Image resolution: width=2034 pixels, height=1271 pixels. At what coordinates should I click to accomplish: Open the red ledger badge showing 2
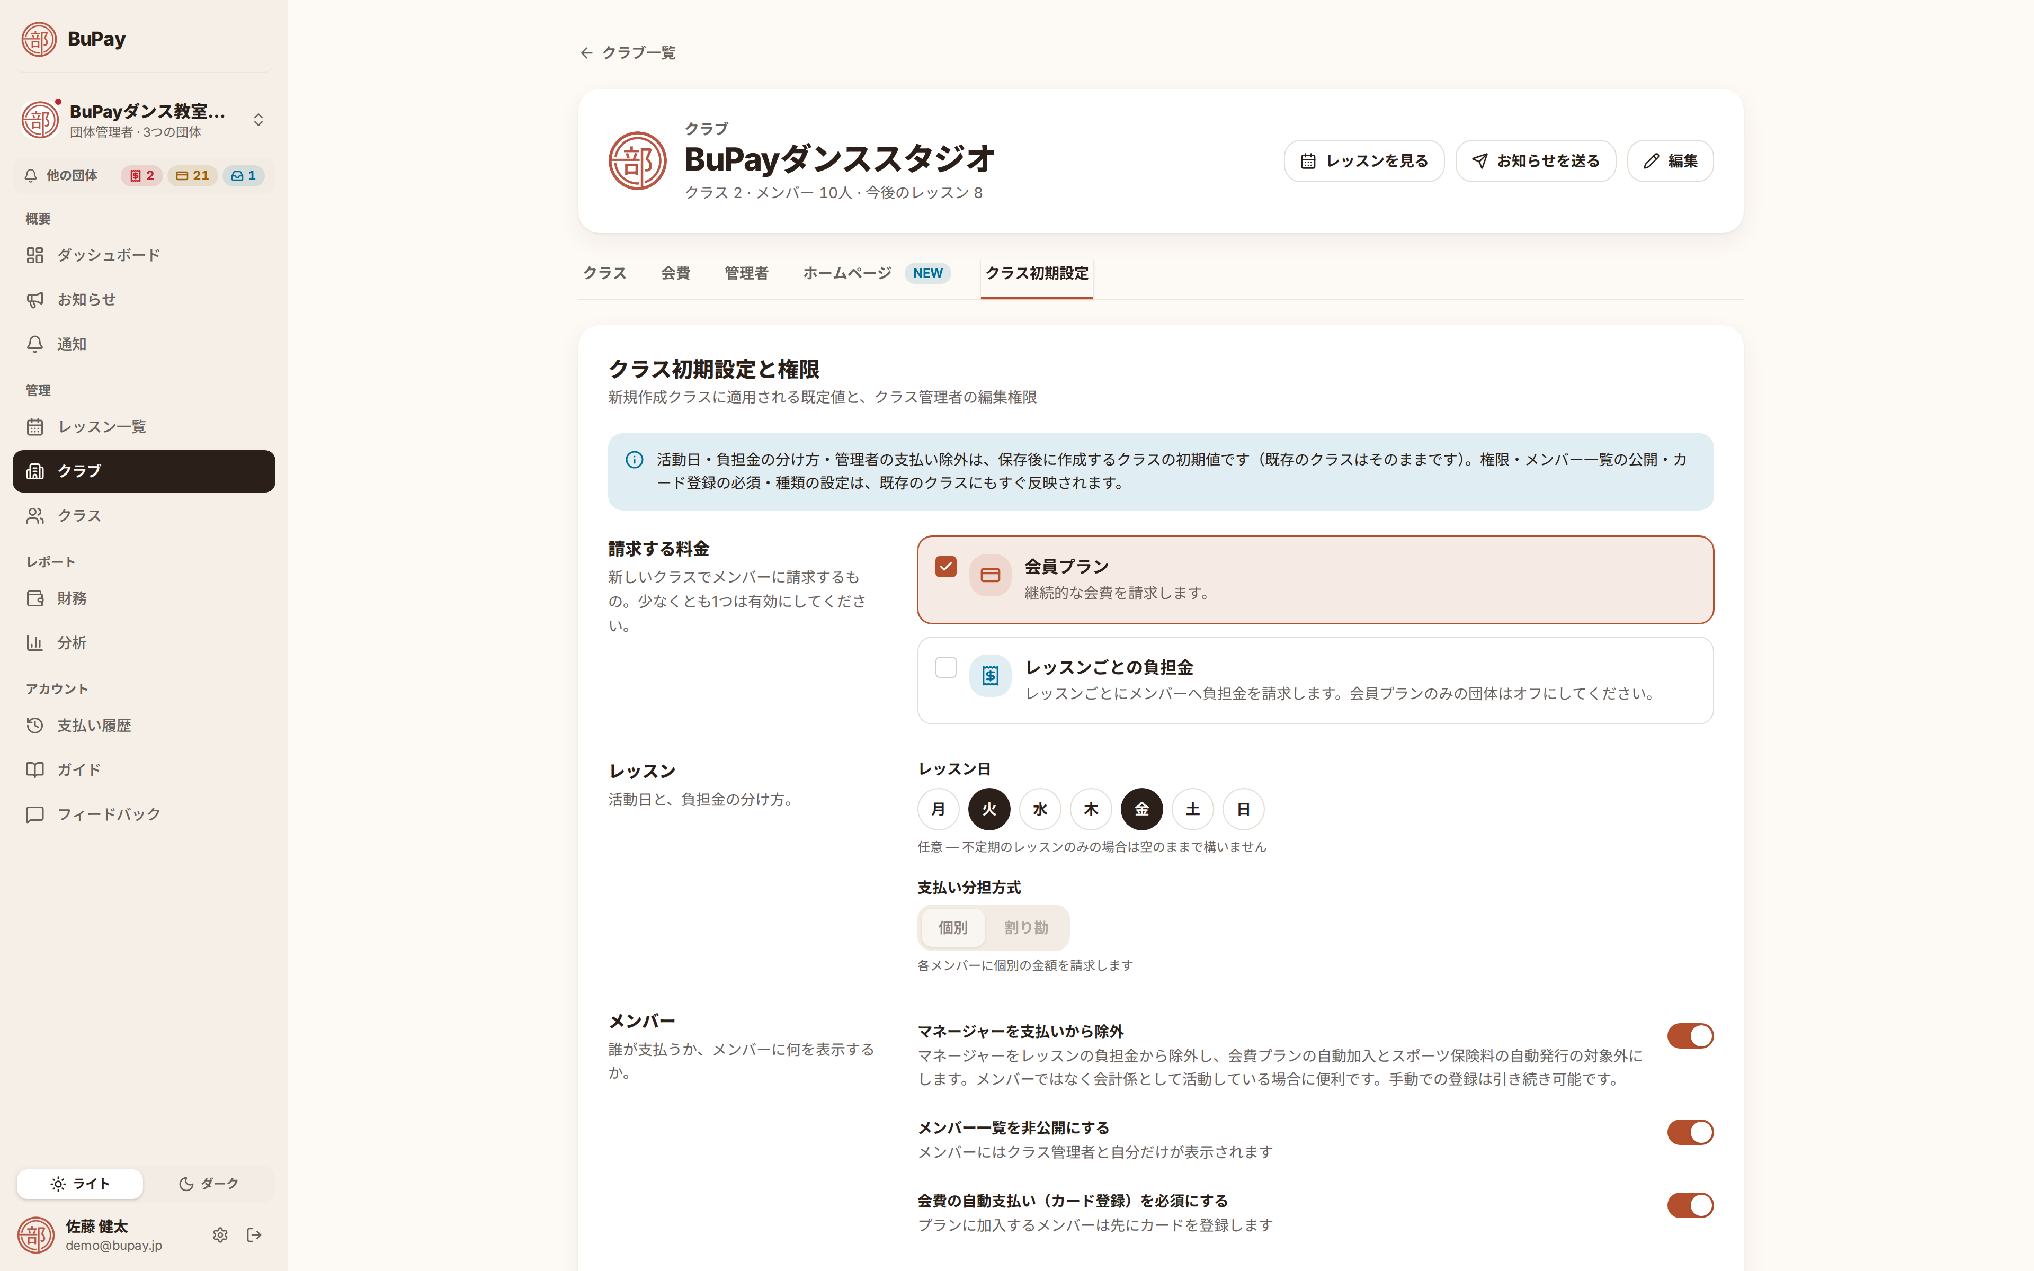click(142, 176)
